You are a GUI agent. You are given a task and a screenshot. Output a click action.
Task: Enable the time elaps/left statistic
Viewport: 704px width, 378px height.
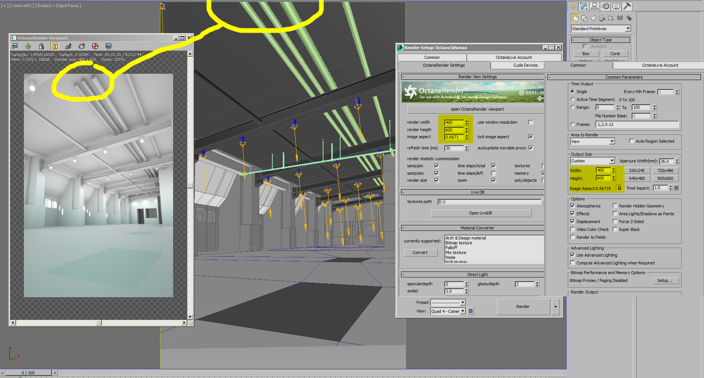[494, 173]
